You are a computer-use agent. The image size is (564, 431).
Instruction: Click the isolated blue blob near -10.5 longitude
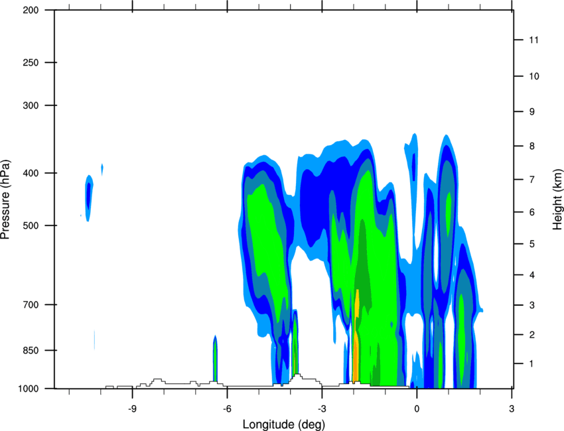(x=89, y=198)
